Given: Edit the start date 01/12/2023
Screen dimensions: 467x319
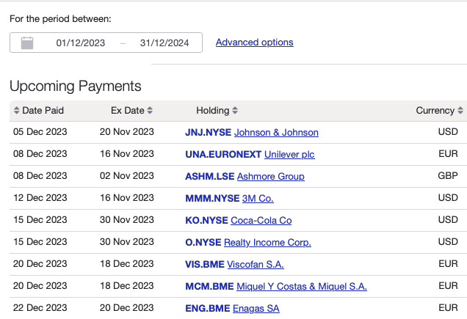Looking at the screenshot, I should pos(81,43).
